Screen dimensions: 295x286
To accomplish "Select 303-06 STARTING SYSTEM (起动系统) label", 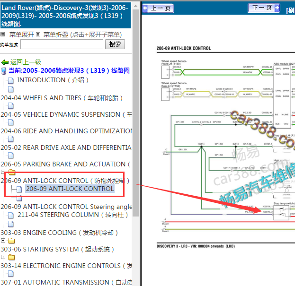I will pyautogui.click(x=57, y=249).
